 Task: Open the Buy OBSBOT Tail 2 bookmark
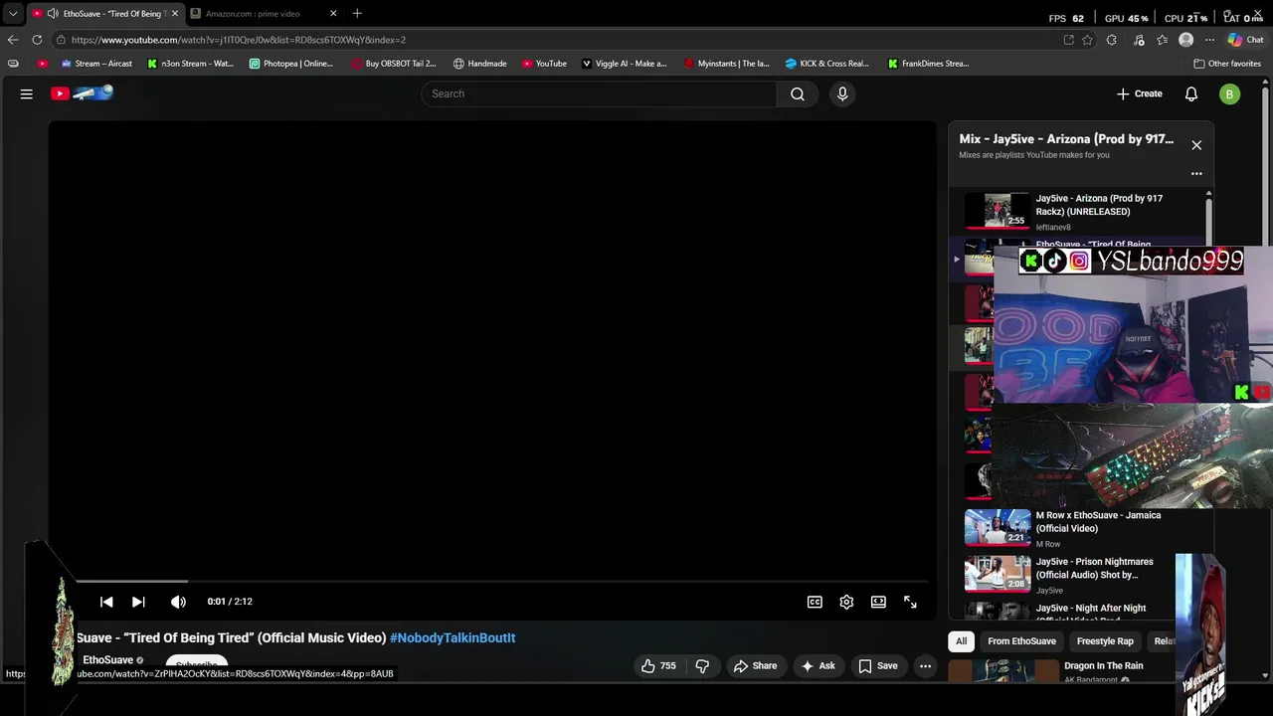point(394,64)
